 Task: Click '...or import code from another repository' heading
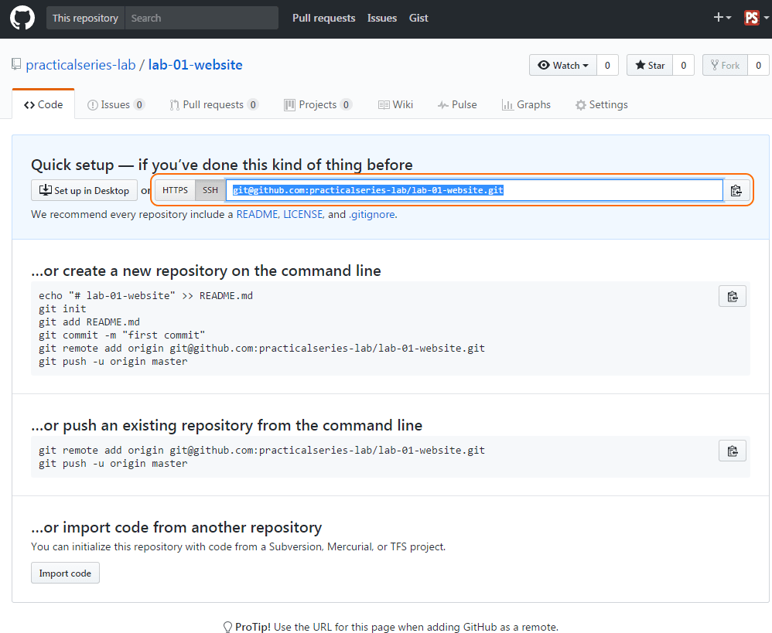tap(176, 527)
